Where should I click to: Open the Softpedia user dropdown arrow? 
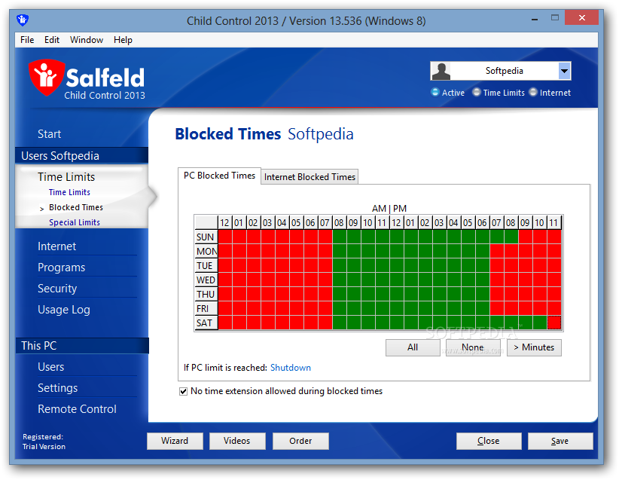[565, 71]
